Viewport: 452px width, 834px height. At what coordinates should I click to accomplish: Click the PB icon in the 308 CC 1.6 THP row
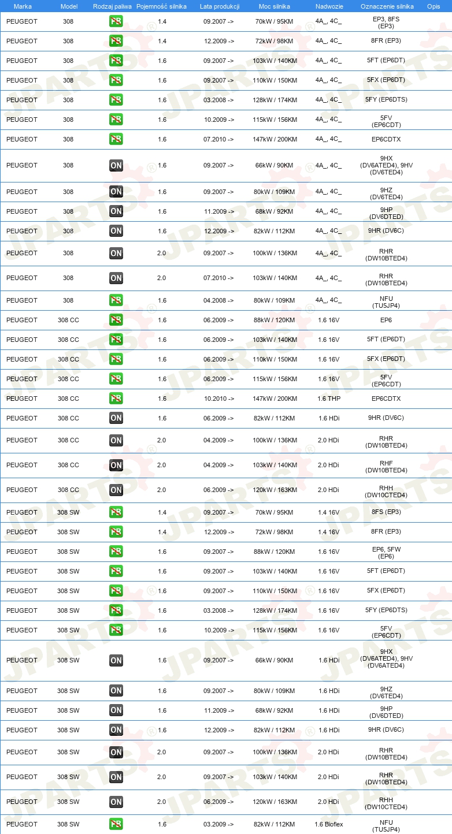point(116,399)
